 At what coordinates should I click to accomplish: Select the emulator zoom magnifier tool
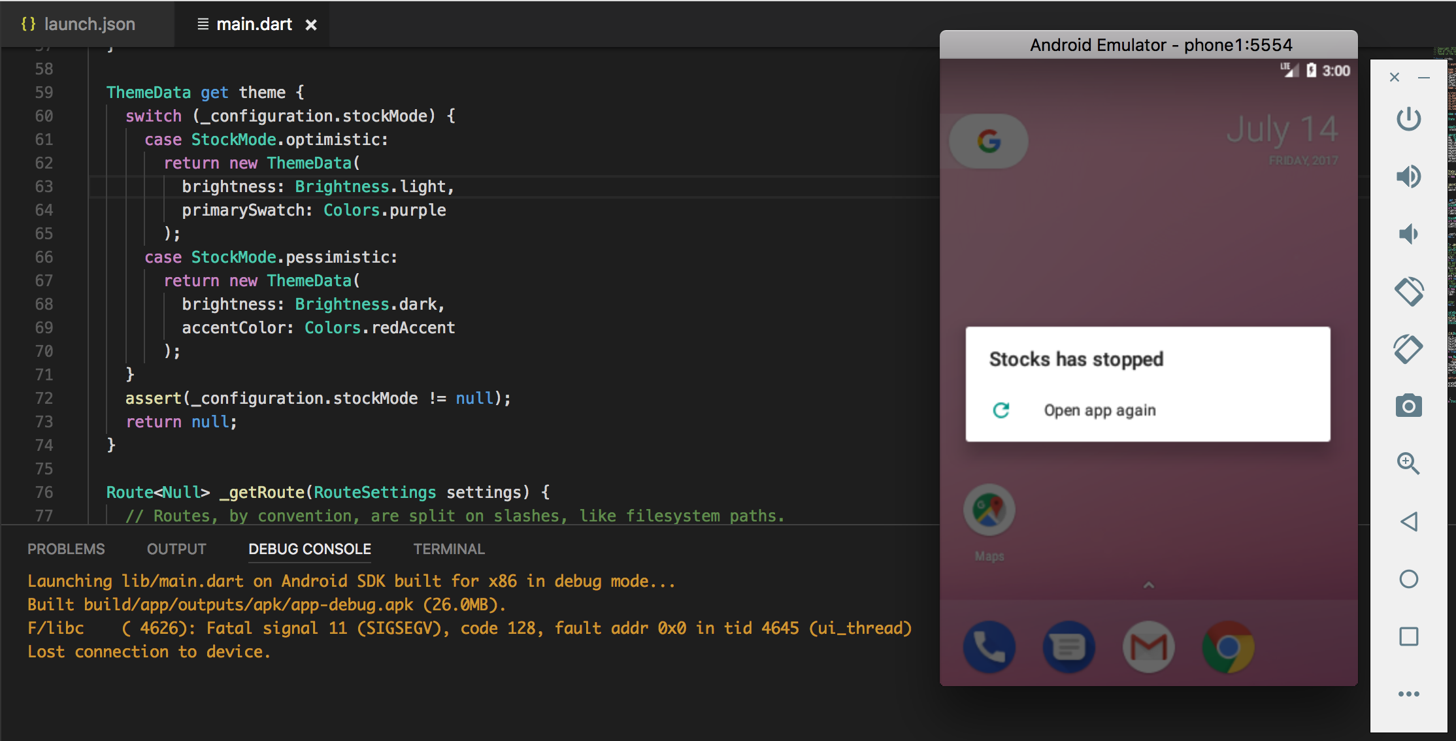pos(1409,463)
